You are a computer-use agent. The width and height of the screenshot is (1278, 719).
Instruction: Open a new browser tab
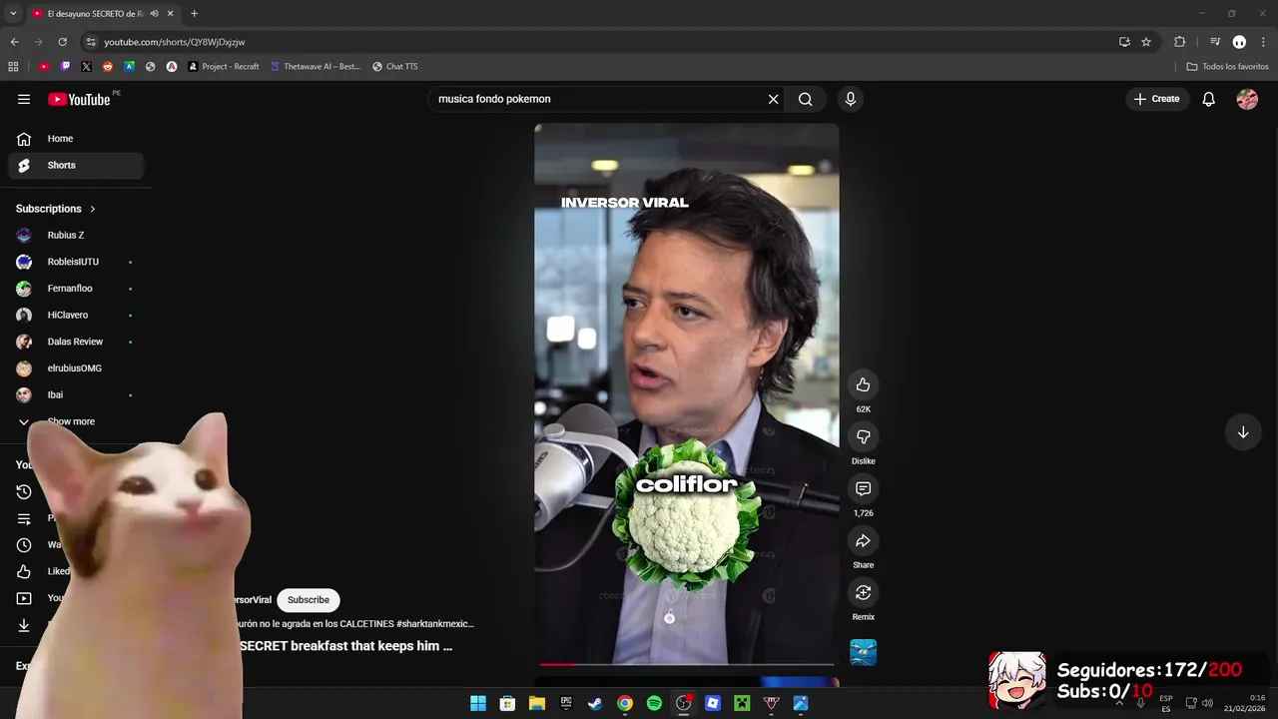click(194, 14)
